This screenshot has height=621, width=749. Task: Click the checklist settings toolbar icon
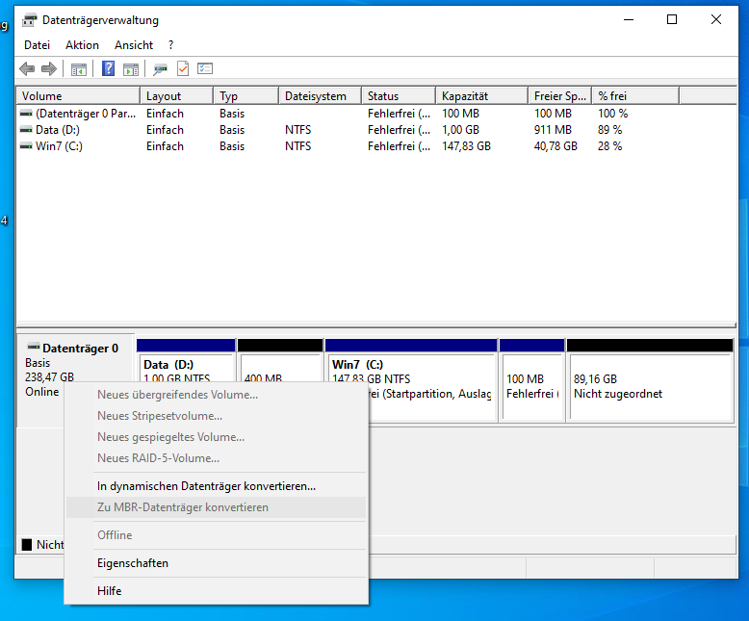coord(205,68)
